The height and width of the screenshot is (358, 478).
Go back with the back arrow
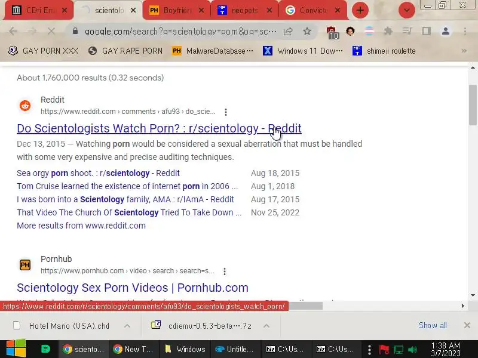click(13, 31)
